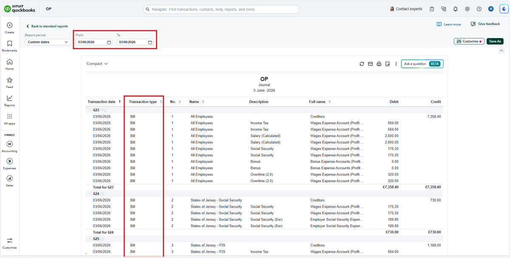
Task: Collapse the report options panel chevron
Action: pos(501,51)
